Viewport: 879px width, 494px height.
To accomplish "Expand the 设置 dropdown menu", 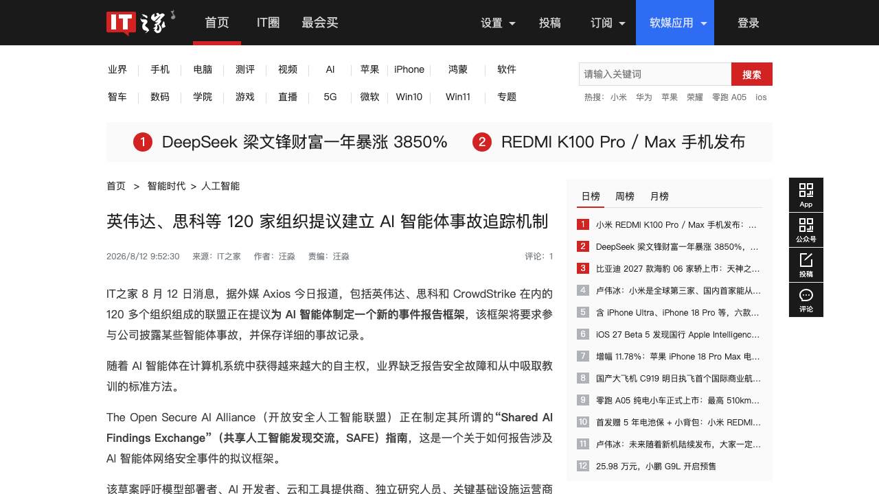I will [x=499, y=23].
